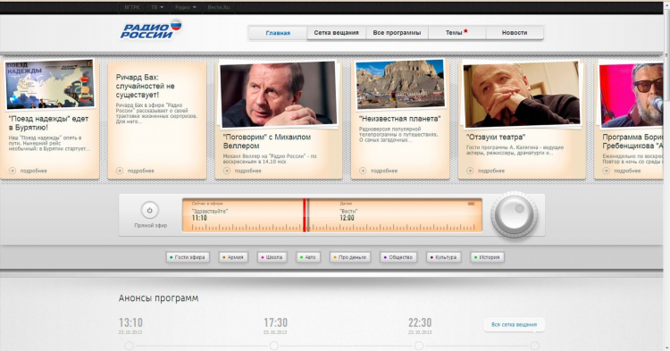Switch to Все программы tab
The height and width of the screenshot is (351, 670).
point(397,33)
